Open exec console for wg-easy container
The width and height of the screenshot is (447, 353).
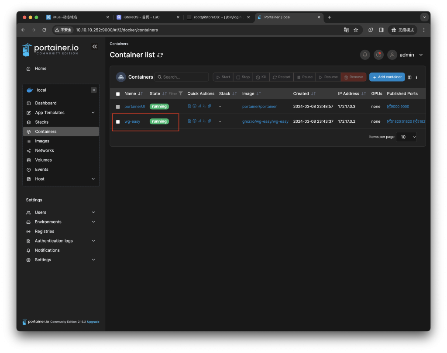pos(204,121)
